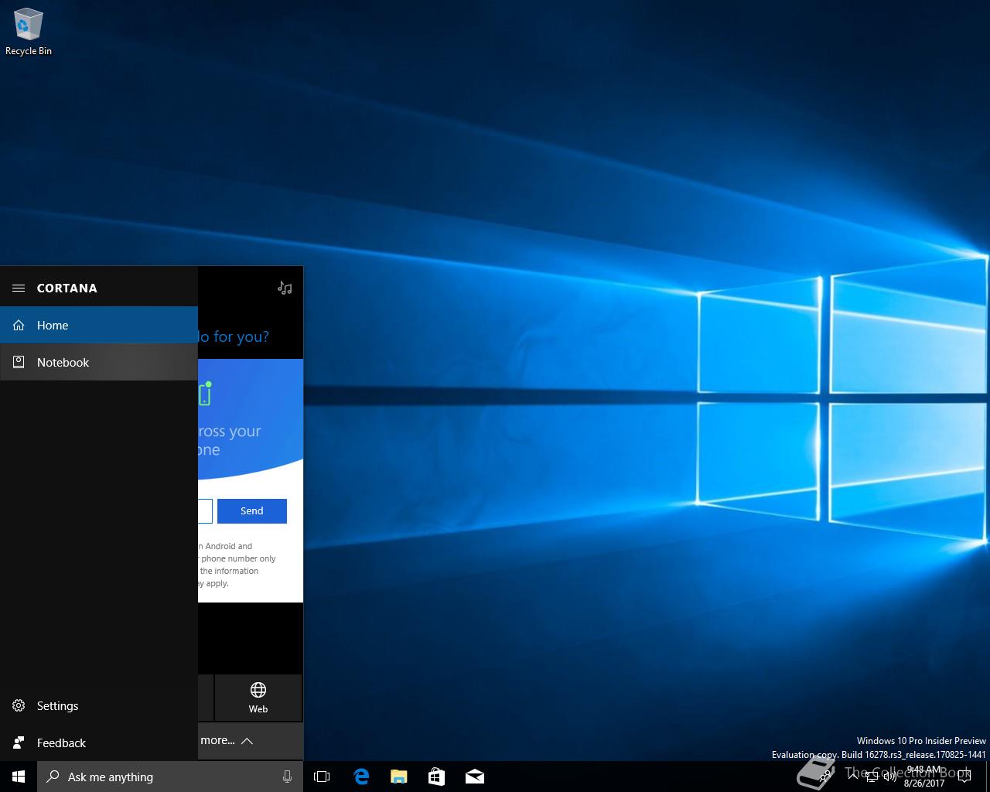Open Cortana Settings
990x792 pixels.
click(99, 705)
